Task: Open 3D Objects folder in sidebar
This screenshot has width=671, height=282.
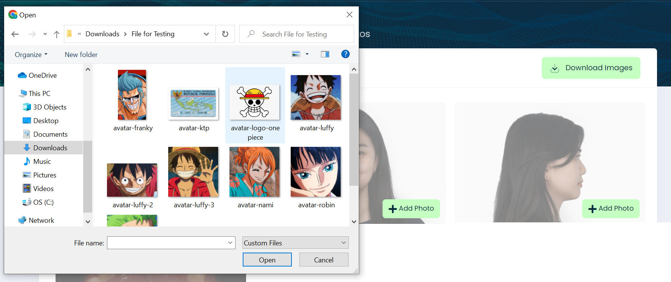Action: [x=50, y=107]
